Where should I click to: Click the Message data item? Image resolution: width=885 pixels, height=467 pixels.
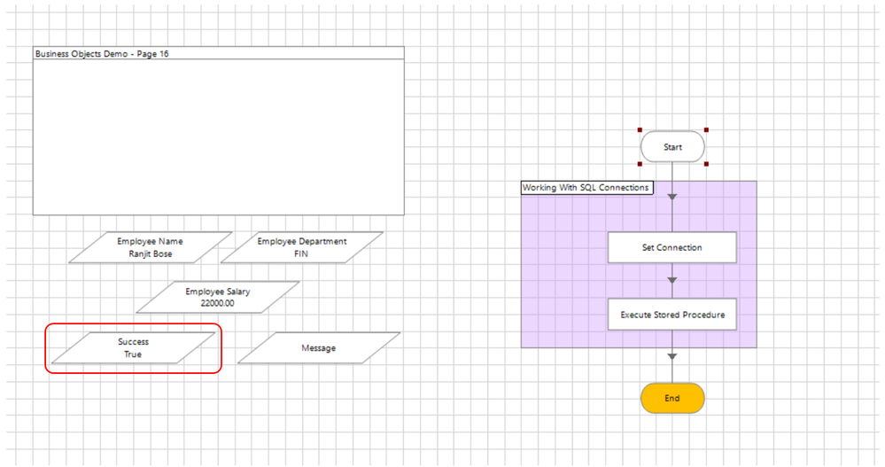[x=319, y=348]
